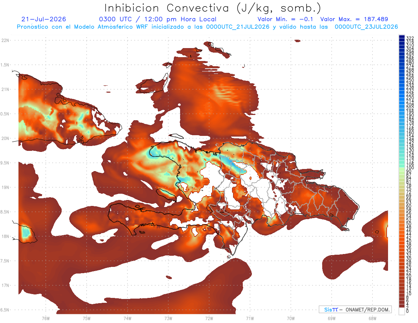Click the 'Valor Max. = 187.489' readout
Viewport: 418px width, 323px height.
354,20
